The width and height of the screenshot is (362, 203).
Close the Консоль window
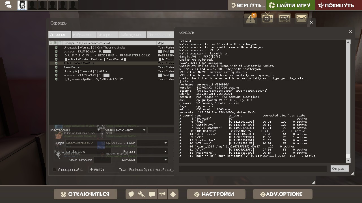click(x=350, y=32)
